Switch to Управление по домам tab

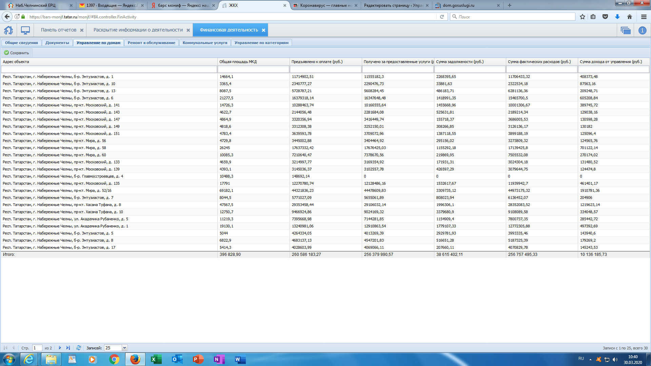[98, 43]
